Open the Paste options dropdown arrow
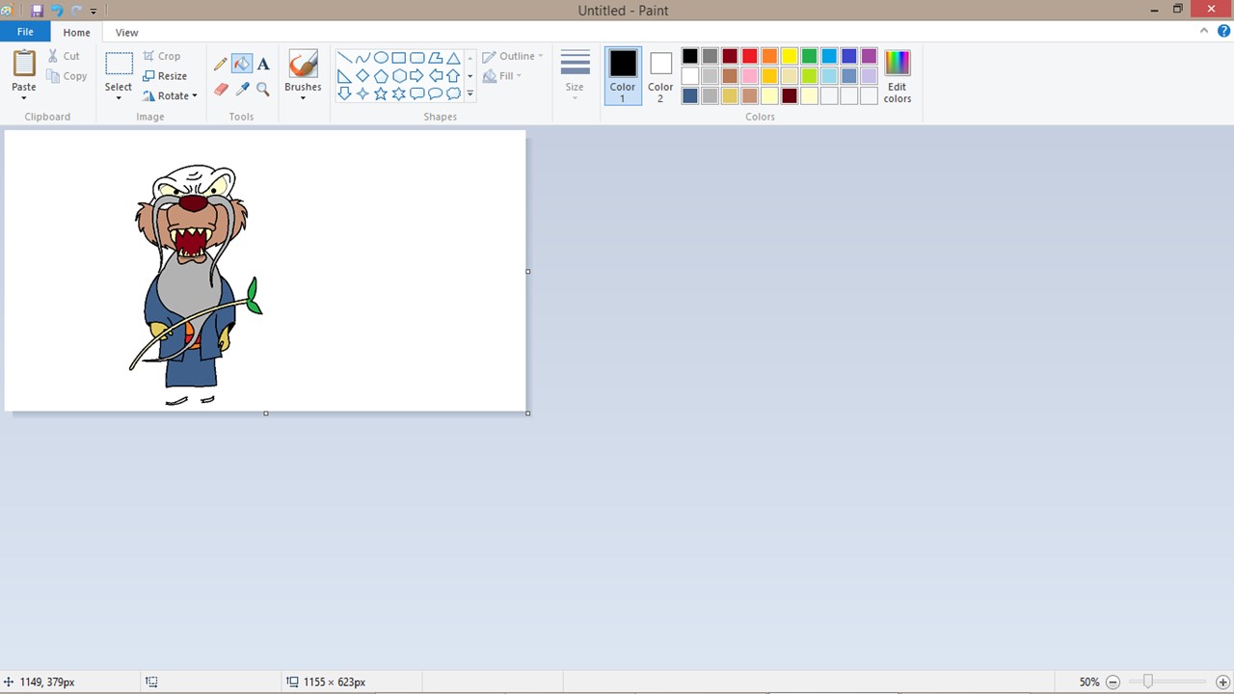This screenshot has height=694, width=1234. click(24, 97)
